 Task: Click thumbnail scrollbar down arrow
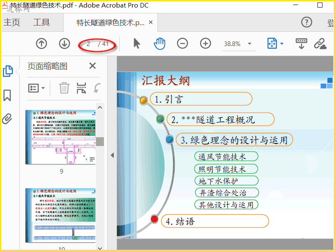[x=100, y=248]
